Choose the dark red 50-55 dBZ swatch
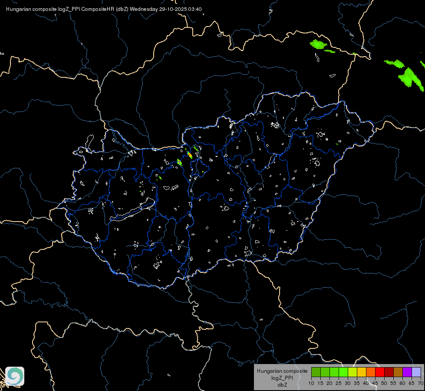 pos(389,372)
